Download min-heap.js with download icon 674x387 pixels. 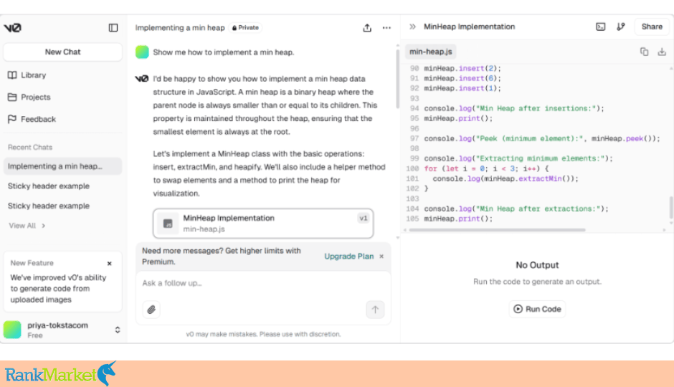662,52
